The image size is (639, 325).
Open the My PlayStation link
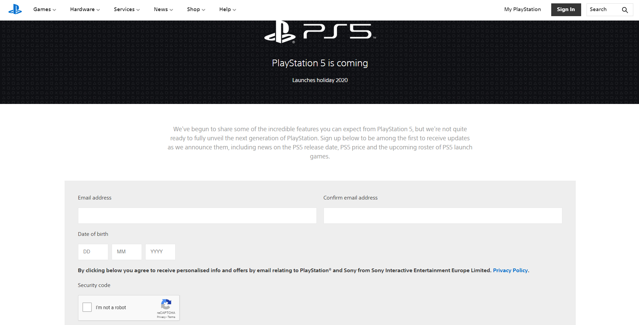coord(522,9)
